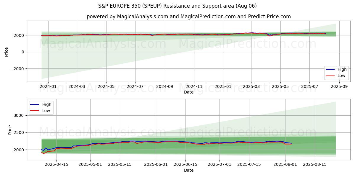Click the '2024-03' date tick label
The width and height of the screenshot is (355, 177).
pos(77,87)
